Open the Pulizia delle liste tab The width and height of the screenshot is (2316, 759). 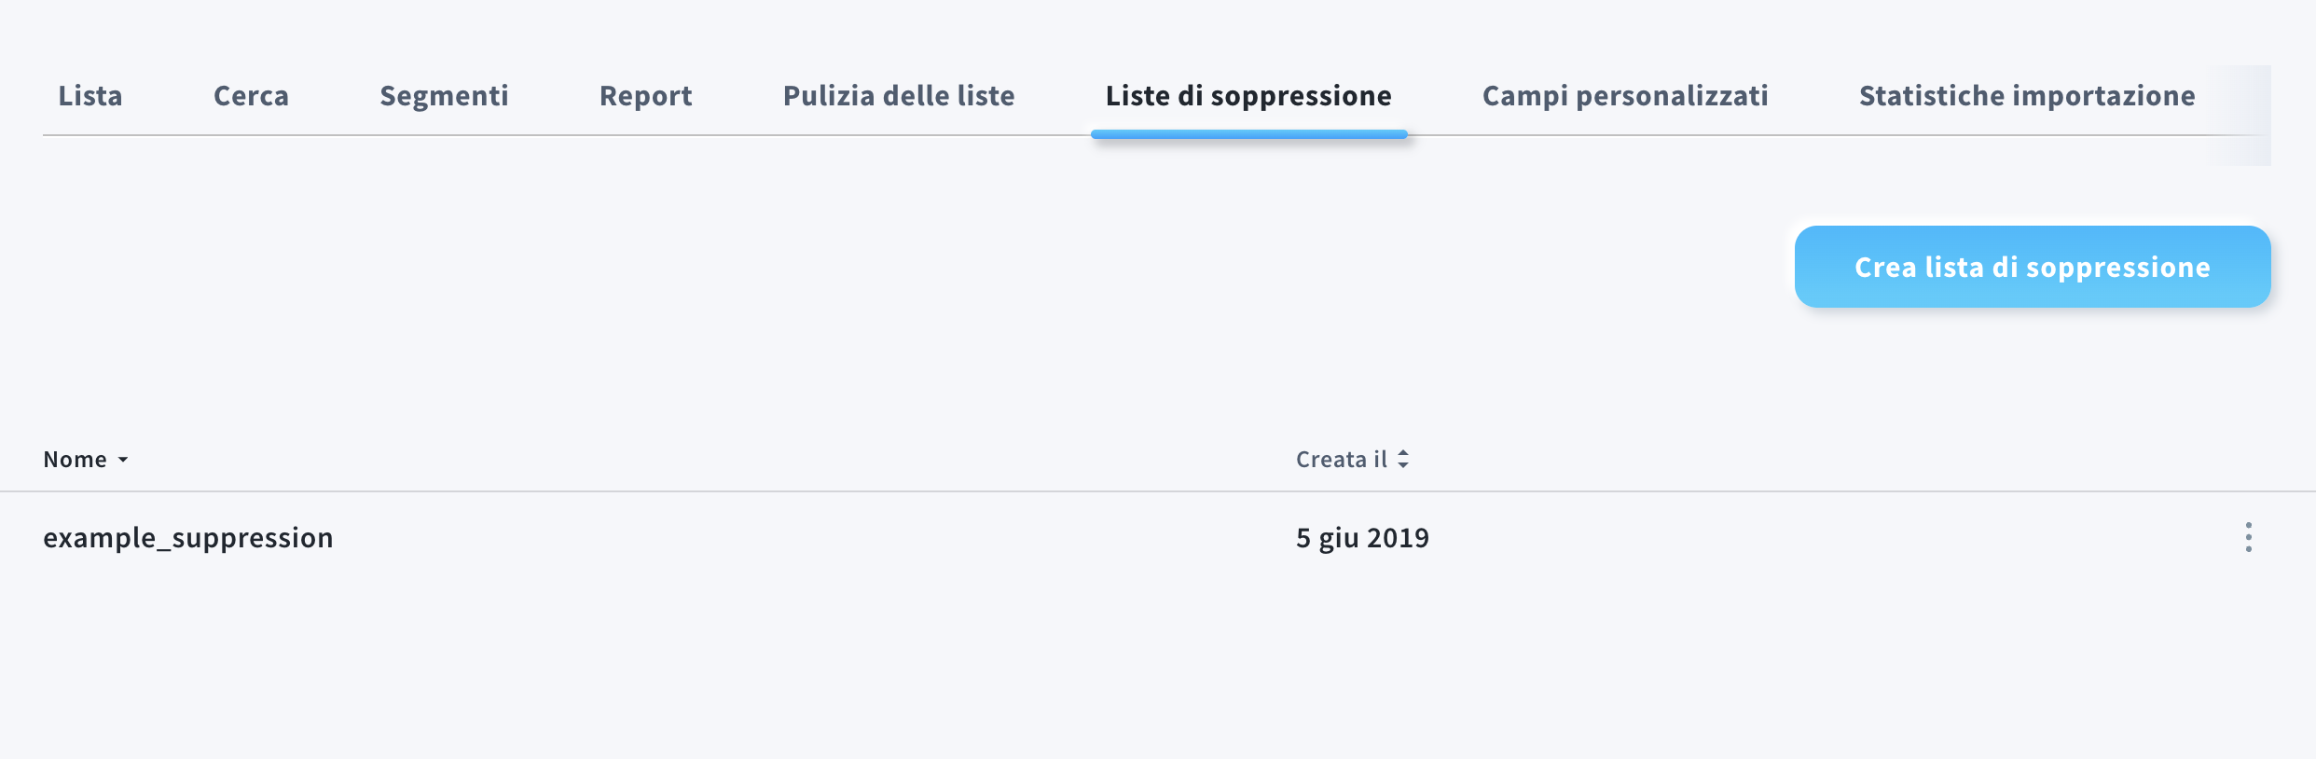[899, 96]
